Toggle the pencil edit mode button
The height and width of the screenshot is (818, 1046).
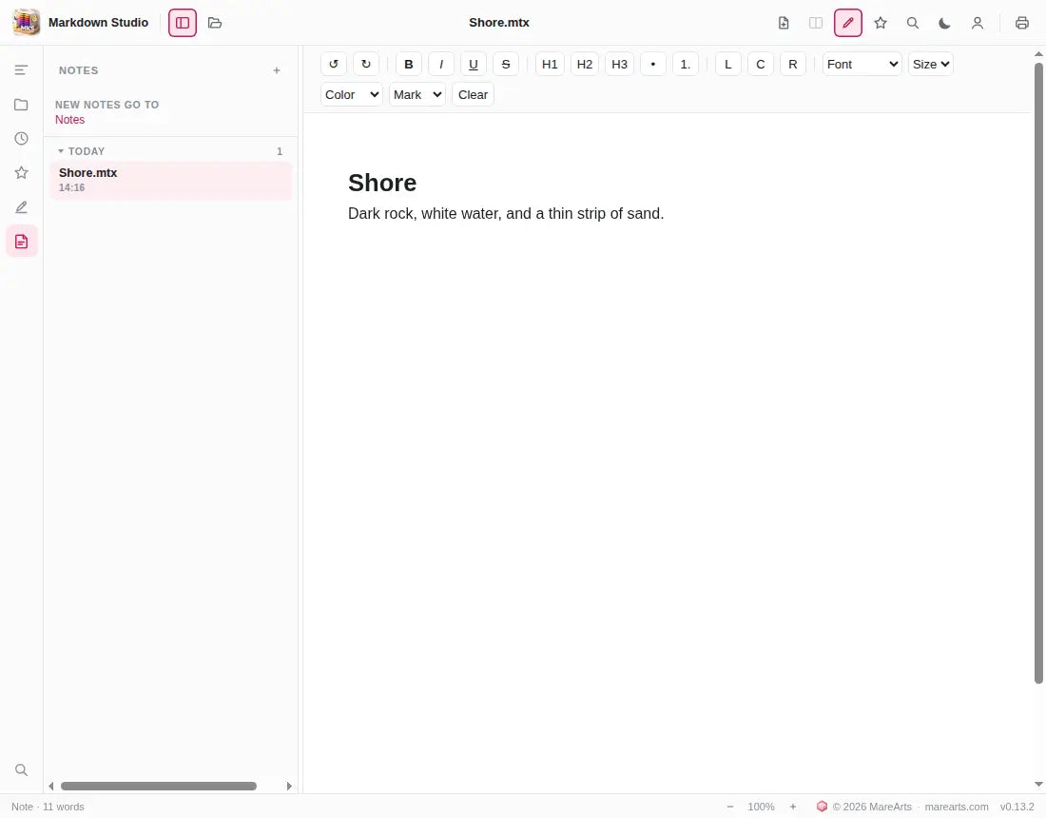tap(848, 23)
